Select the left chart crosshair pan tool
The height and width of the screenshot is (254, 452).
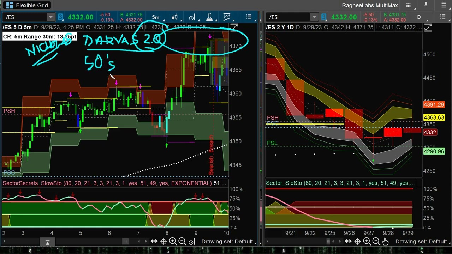pos(163,242)
